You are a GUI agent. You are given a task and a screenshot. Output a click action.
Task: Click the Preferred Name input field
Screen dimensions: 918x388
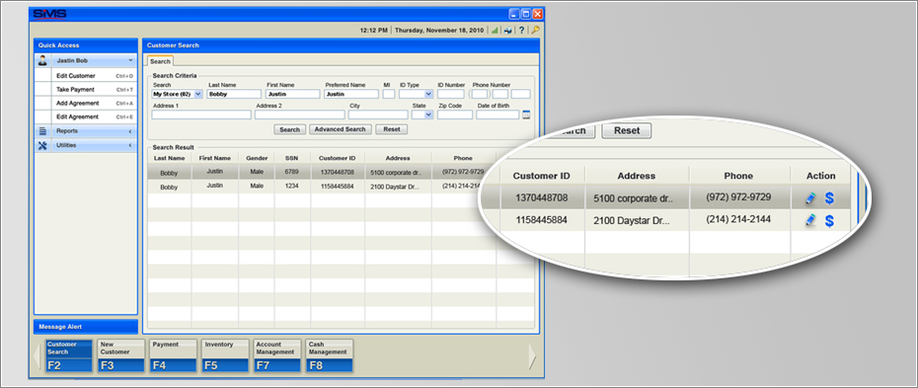point(351,94)
